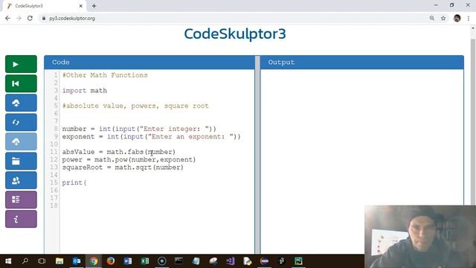Close the CodeSkulptor3 browser tab
This screenshot has width=476, height=268.
81,6
